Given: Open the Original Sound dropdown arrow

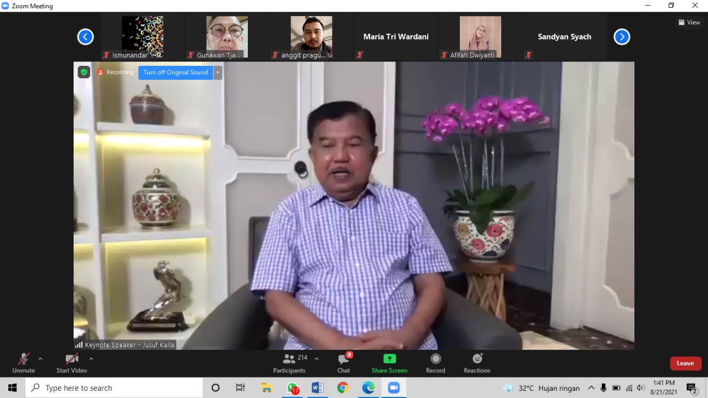Looking at the screenshot, I should pyautogui.click(x=217, y=72).
